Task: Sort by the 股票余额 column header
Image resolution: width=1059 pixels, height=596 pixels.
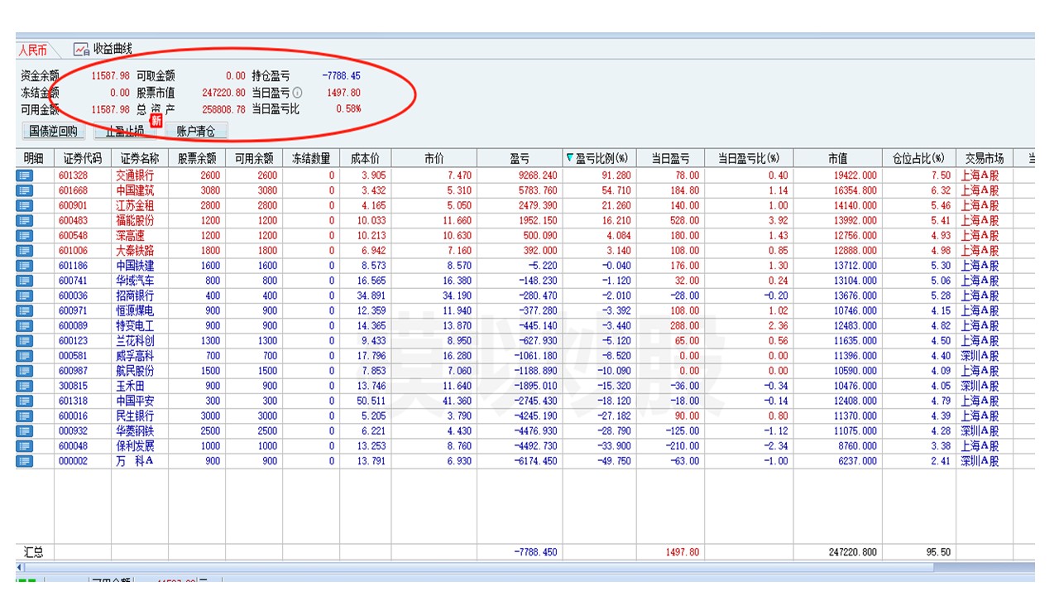Action: [197, 158]
